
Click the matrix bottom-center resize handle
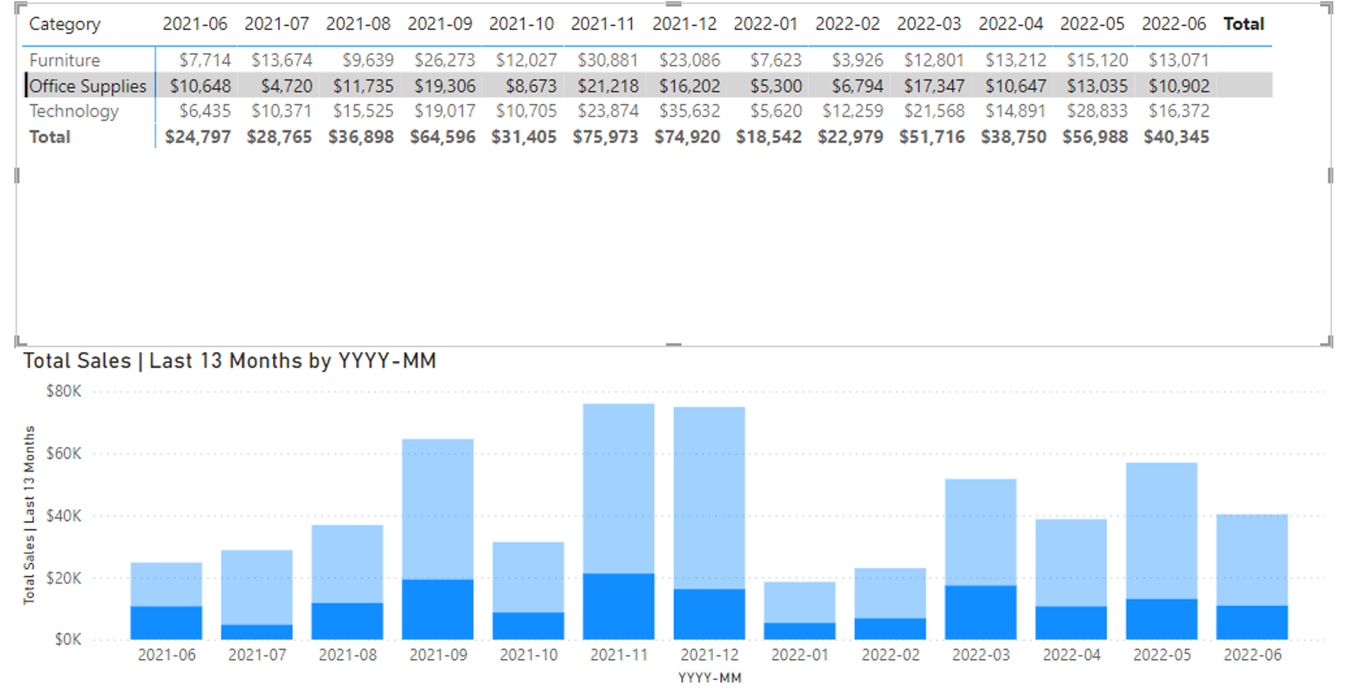point(674,344)
